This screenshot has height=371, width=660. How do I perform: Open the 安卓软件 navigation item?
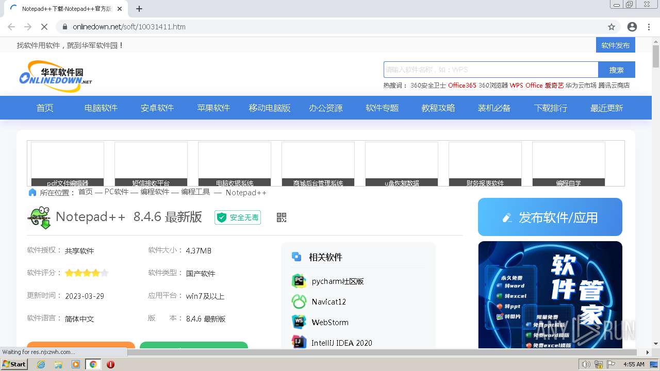[157, 108]
